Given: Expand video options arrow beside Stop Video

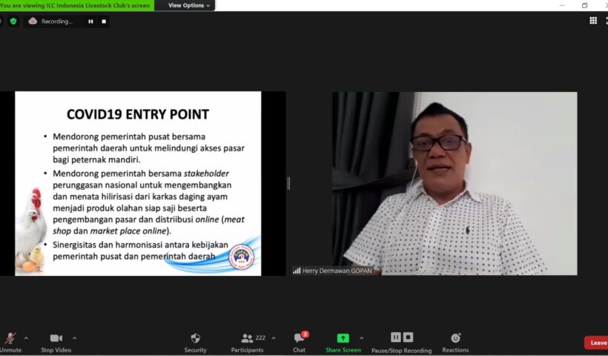Looking at the screenshot, I should [x=74, y=338].
